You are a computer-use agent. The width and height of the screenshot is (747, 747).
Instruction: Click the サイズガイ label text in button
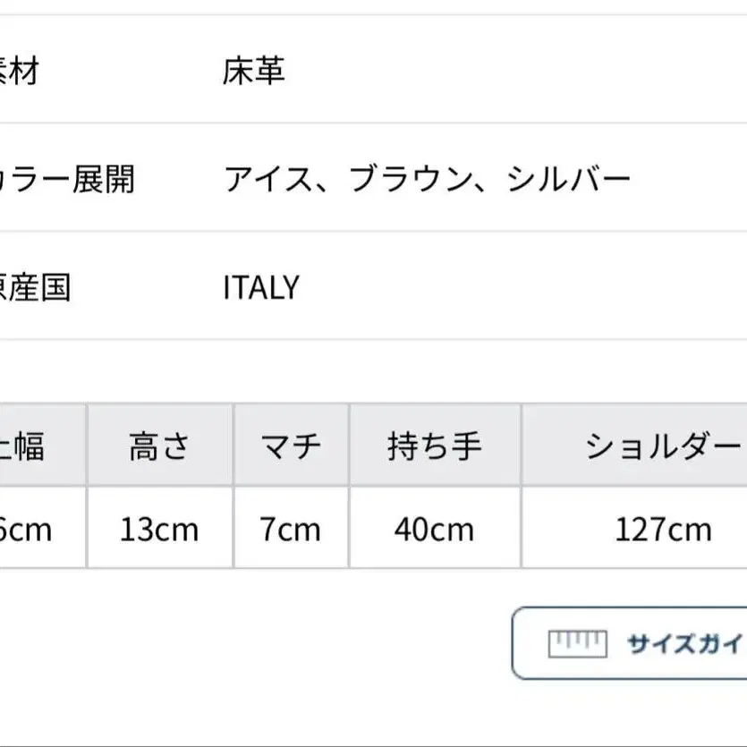686,643
